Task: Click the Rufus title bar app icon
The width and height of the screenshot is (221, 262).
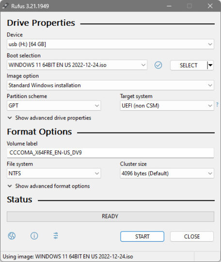Action: (5, 6)
